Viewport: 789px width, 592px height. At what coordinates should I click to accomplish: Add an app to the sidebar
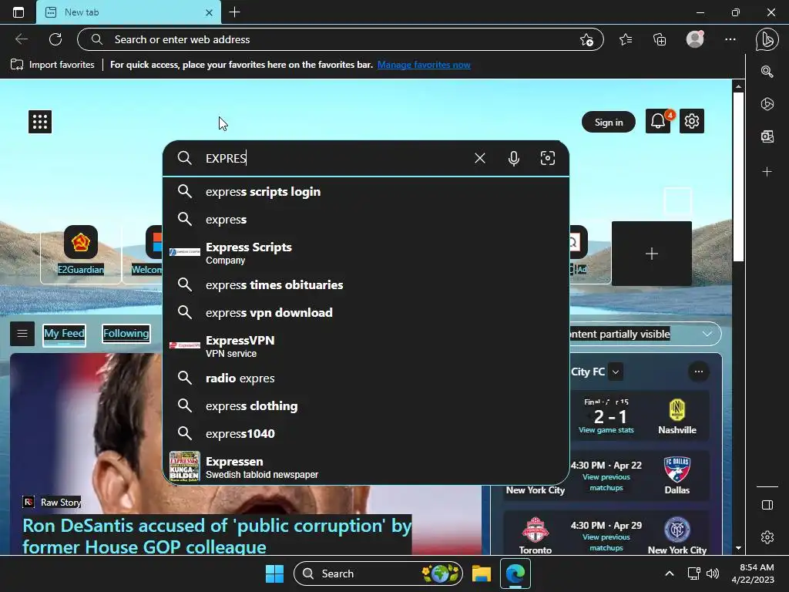(x=767, y=172)
